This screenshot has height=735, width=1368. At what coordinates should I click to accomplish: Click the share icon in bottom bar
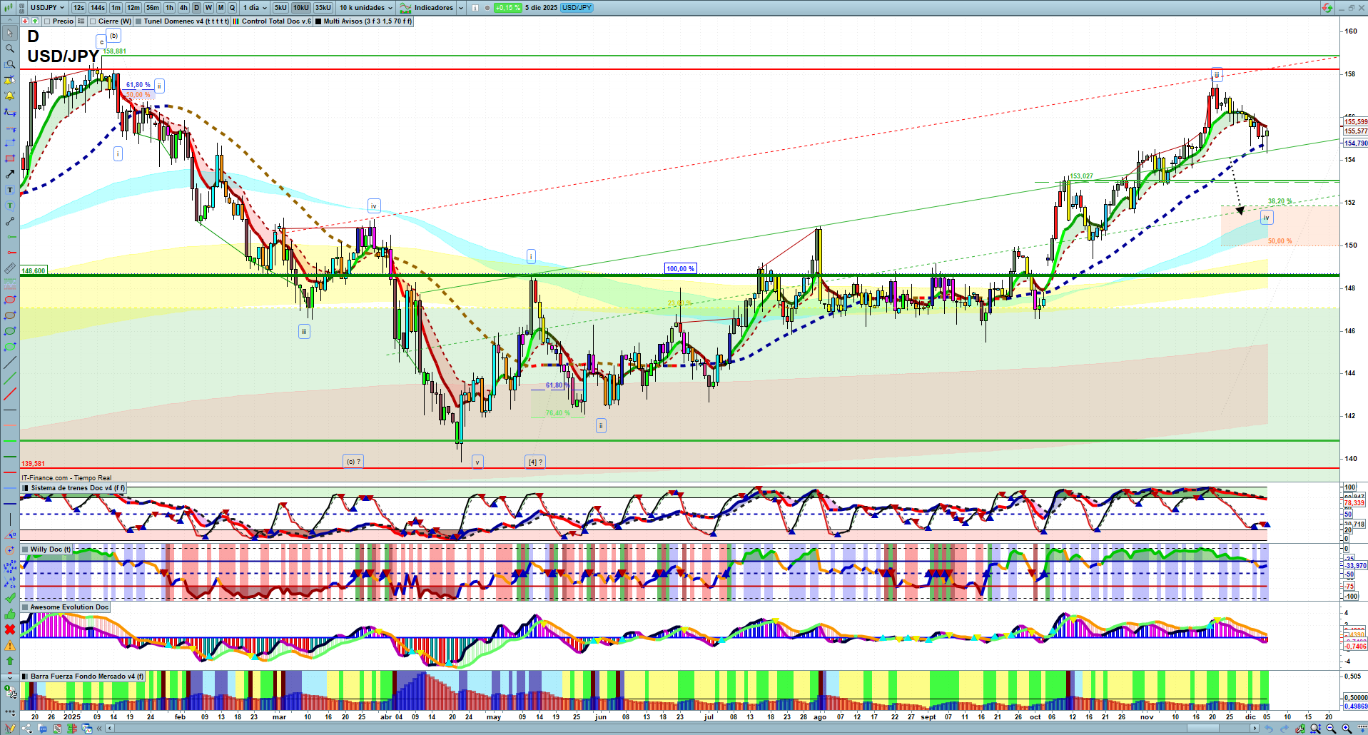[26, 729]
